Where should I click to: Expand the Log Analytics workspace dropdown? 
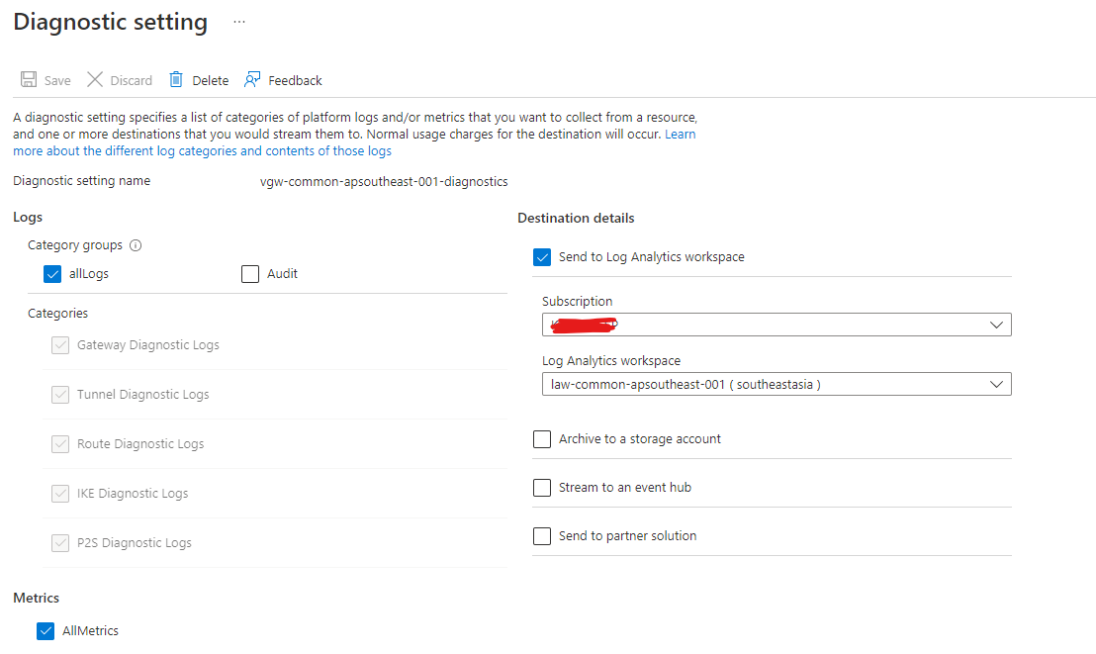[x=996, y=383]
